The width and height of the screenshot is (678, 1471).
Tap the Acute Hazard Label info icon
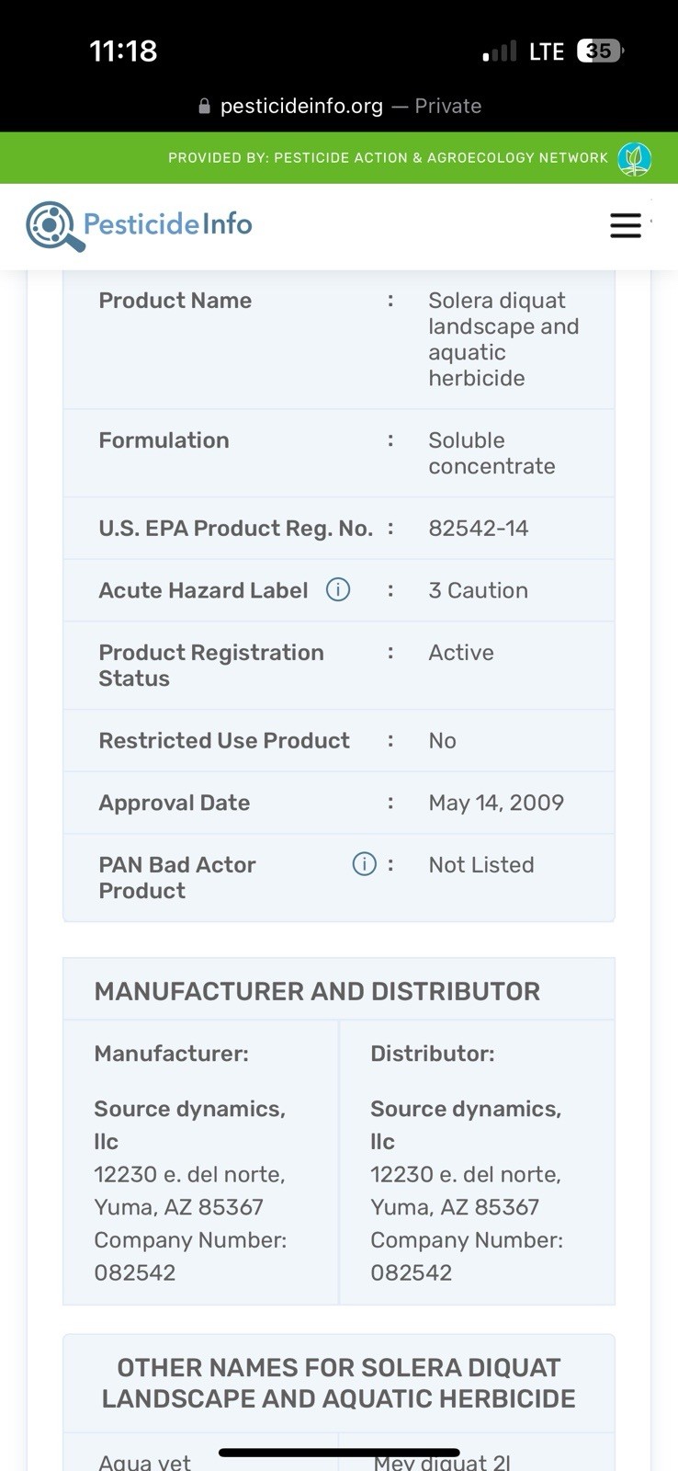pyautogui.click(x=338, y=589)
